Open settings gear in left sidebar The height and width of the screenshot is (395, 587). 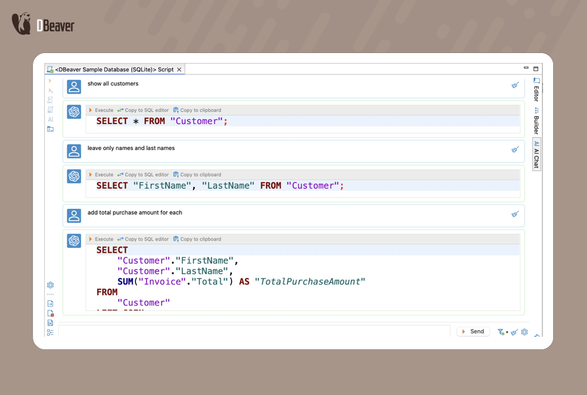click(x=50, y=285)
